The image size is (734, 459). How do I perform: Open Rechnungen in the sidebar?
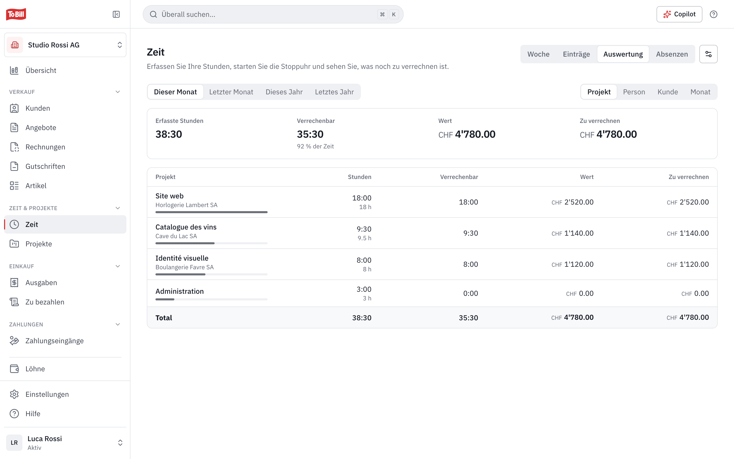click(x=65, y=147)
